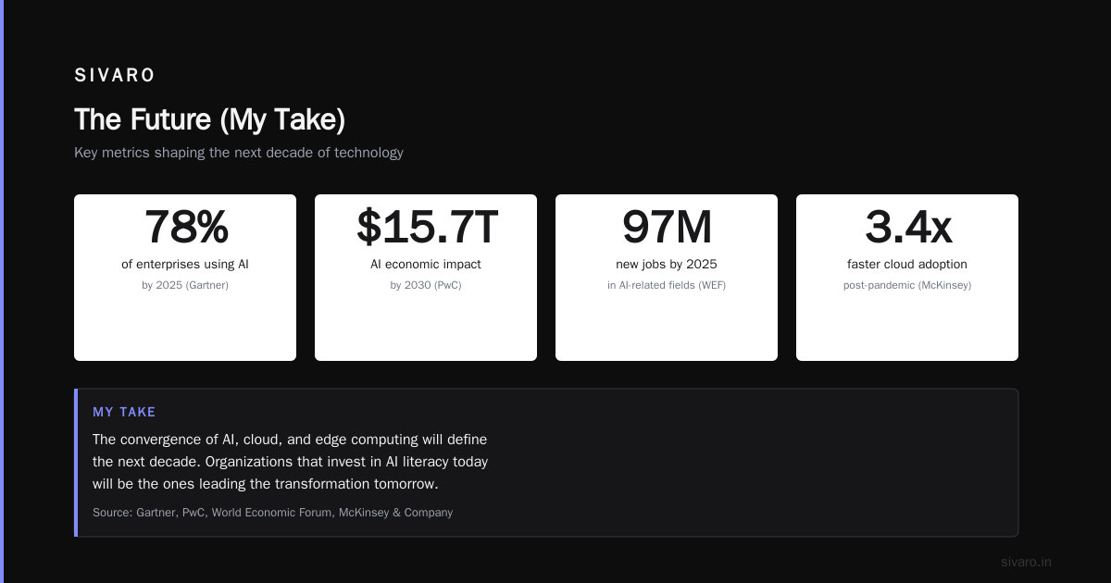
Task: Click the "post-pandemic (McKinsey)" caption
Action: click(x=907, y=285)
